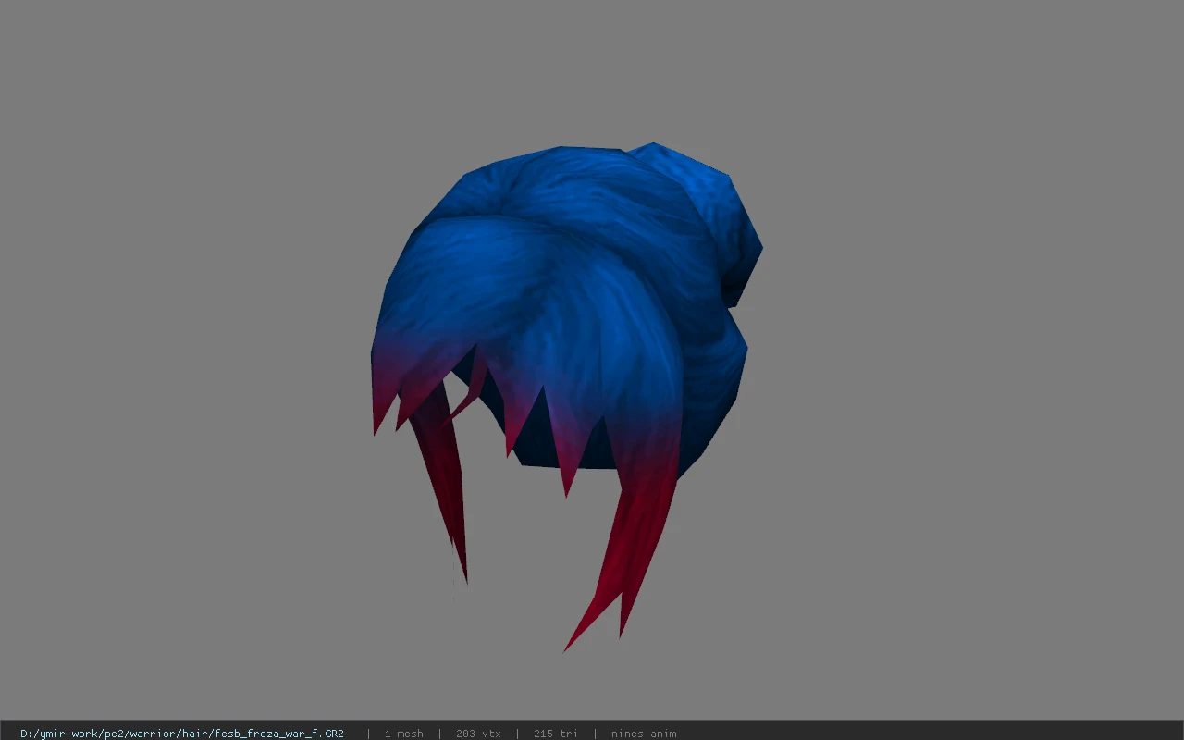Screen dimensions: 1184x740
Task: Click the short red bangs on the left
Action: pos(407,388)
